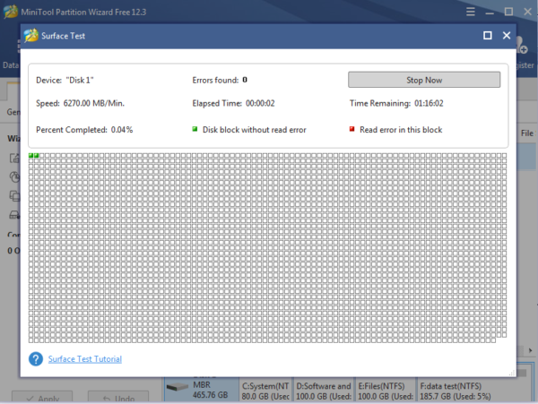
Task: Click the second green tested disk block
Action: pyautogui.click(x=37, y=156)
